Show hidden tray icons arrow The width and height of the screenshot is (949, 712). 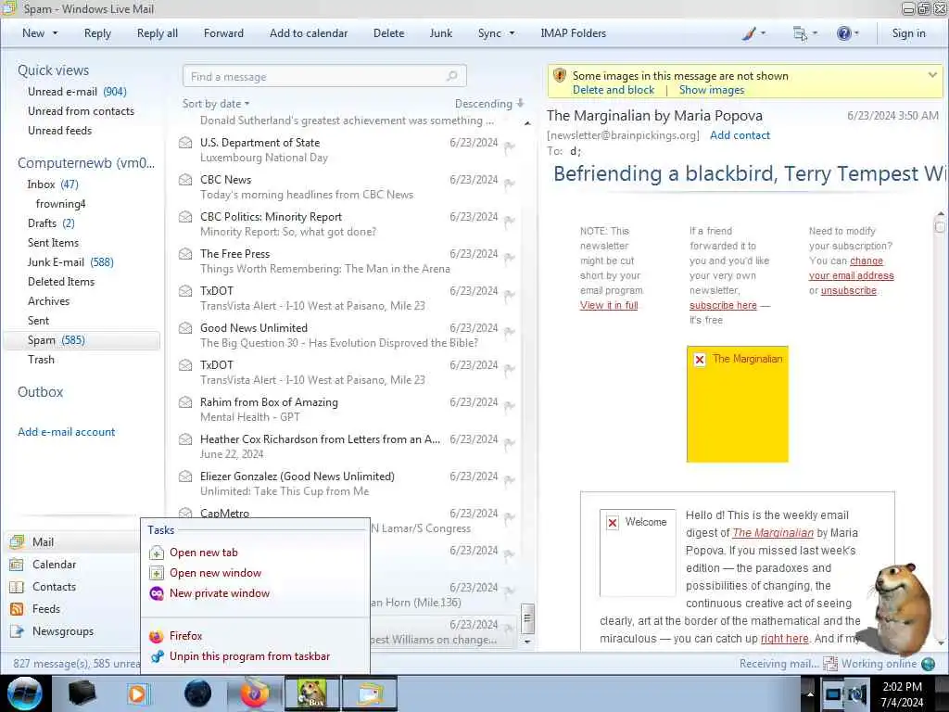pyautogui.click(x=810, y=693)
